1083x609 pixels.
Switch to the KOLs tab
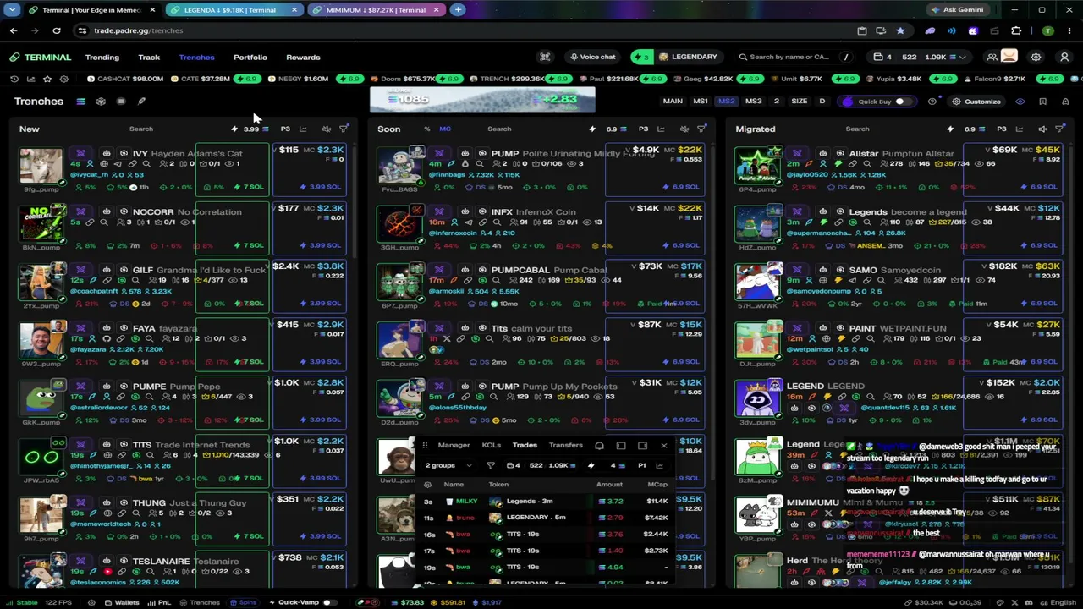pos(491,446)
